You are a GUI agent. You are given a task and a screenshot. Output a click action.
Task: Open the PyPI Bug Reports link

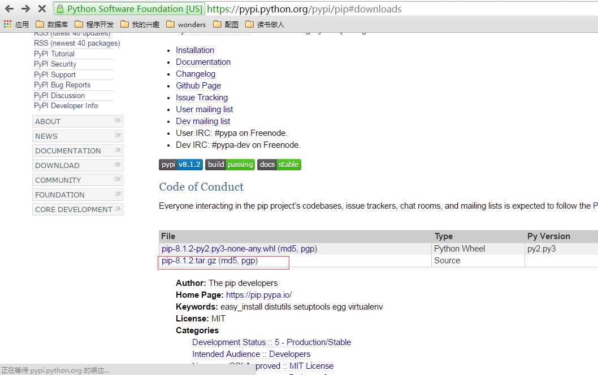pos(62,85)
